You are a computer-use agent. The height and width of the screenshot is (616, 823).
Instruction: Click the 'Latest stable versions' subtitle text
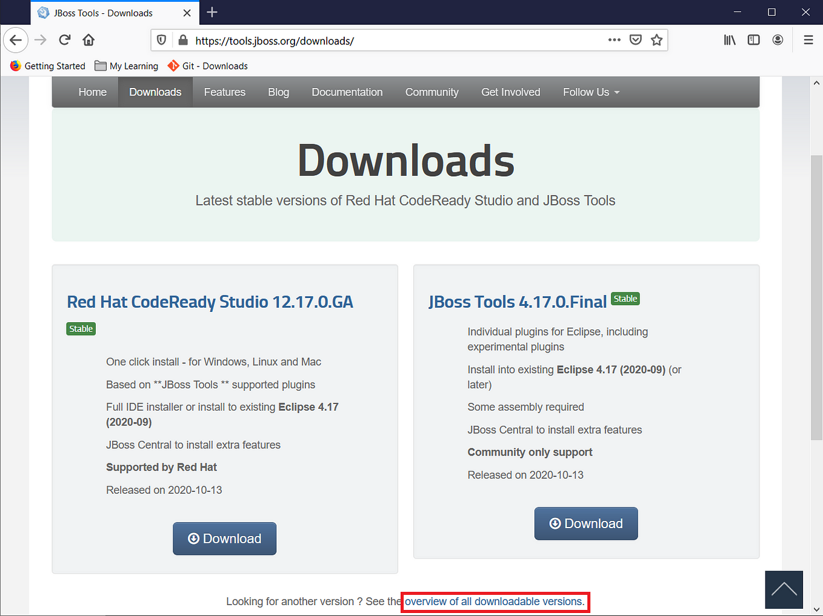pos(405,200)
